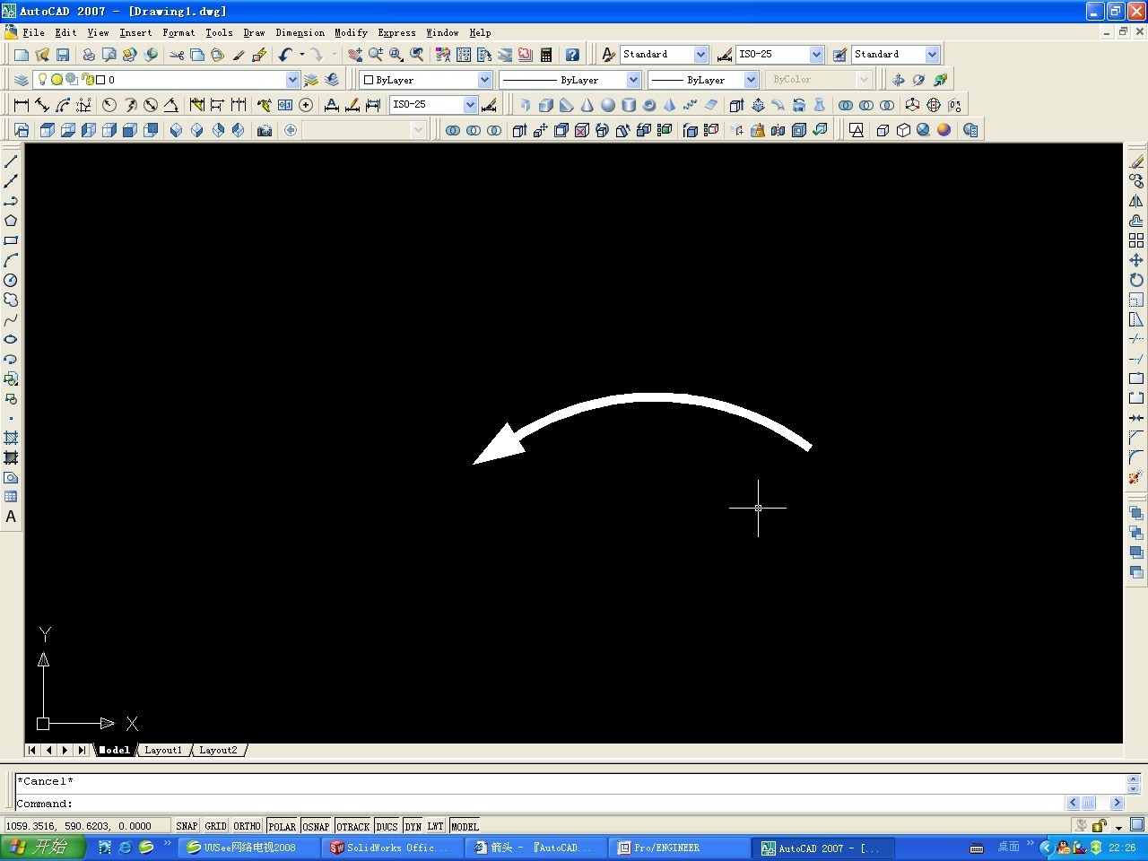Open the ByLayer lineweight dropdown
1148x861 pixels.
click(751, 80)
